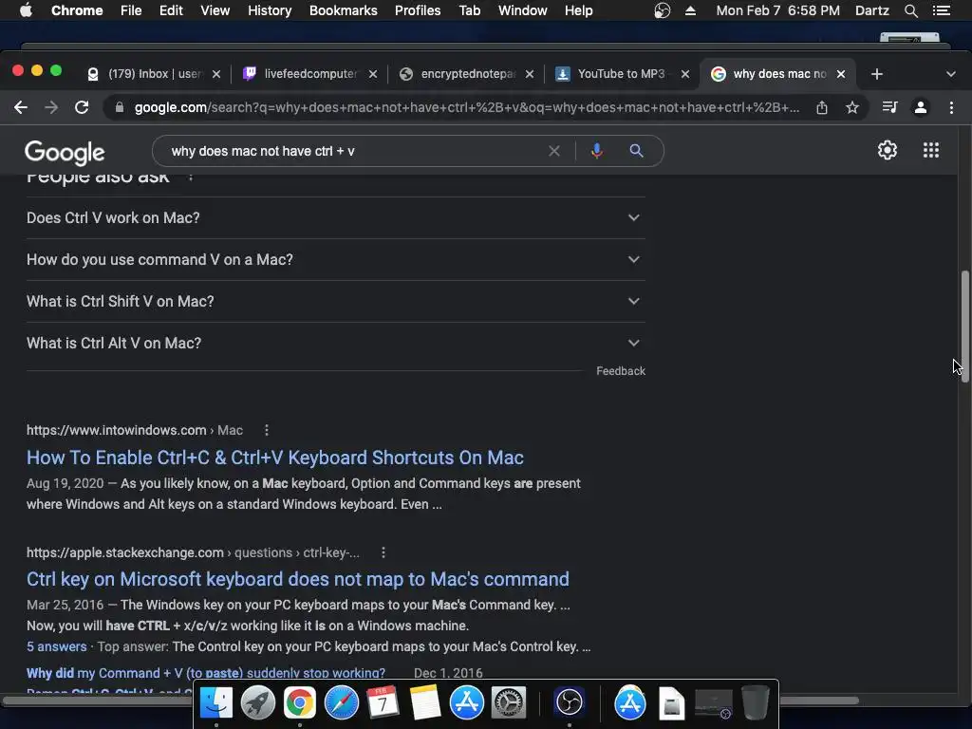The height and width of the screenshot is (729, 972).
Task: Bookmark this page with the star
Action: point(852,107)
